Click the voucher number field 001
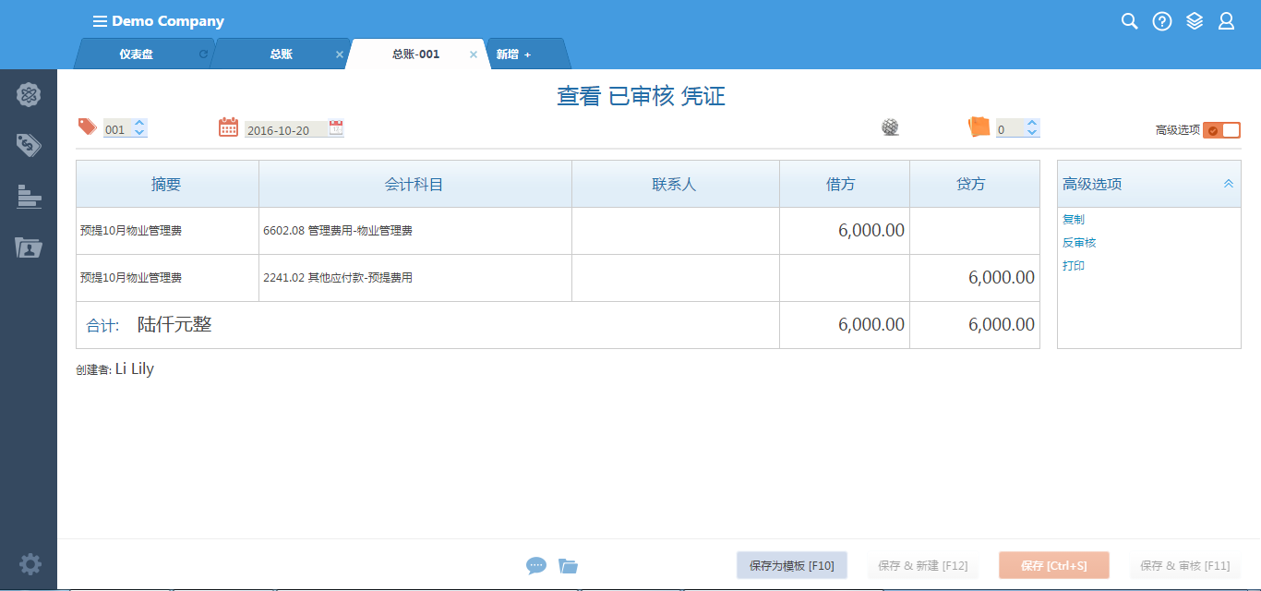The height and width of the screenshot is (591, 1261). (117, 130)
